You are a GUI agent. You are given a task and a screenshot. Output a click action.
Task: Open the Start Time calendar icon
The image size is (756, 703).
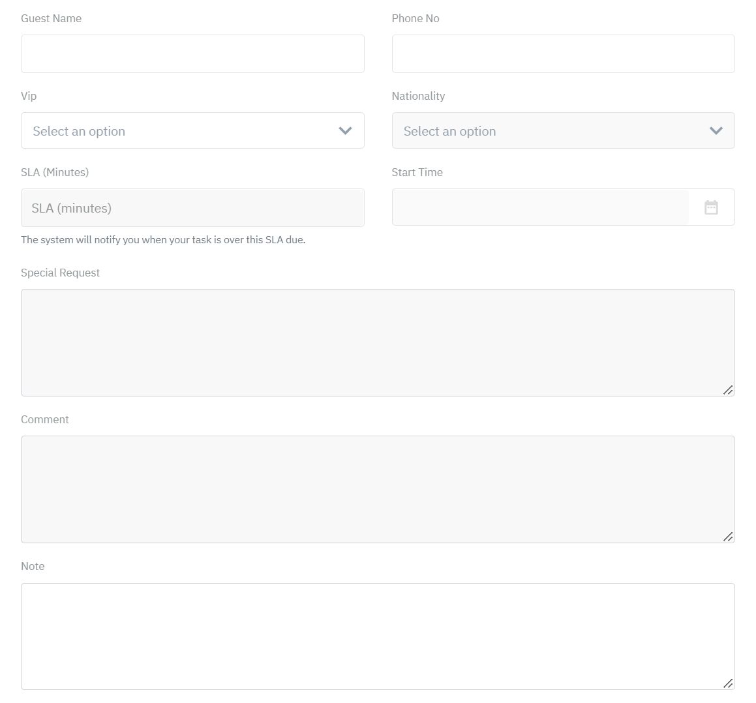pos(711,207)
